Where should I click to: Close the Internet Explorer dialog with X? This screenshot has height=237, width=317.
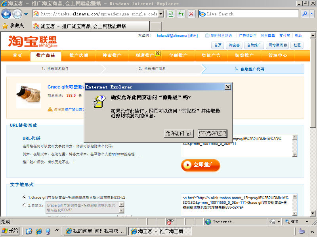[227, 87]
